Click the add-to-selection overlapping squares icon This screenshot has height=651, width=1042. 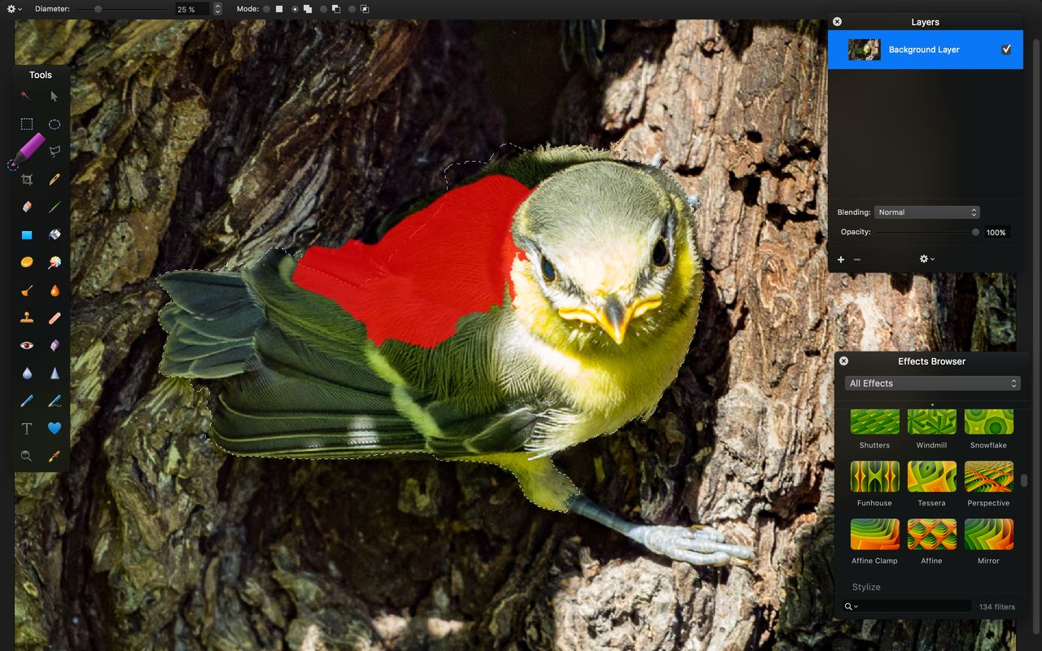(307, 9)
